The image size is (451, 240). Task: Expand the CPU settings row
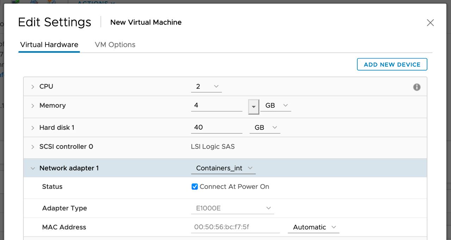pyautogui.click(x=33, y=87)
